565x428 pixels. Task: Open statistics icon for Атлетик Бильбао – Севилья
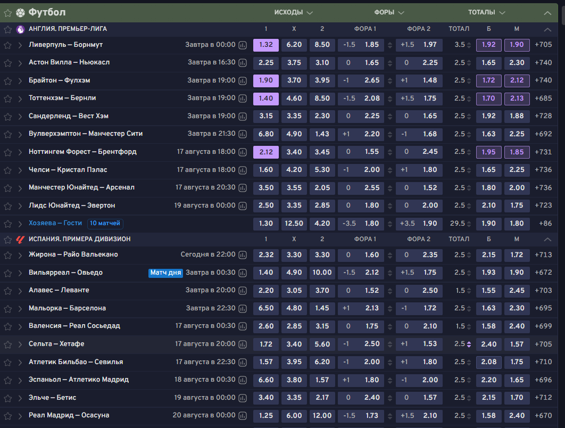pyautogui.click(x=243, y=363)
